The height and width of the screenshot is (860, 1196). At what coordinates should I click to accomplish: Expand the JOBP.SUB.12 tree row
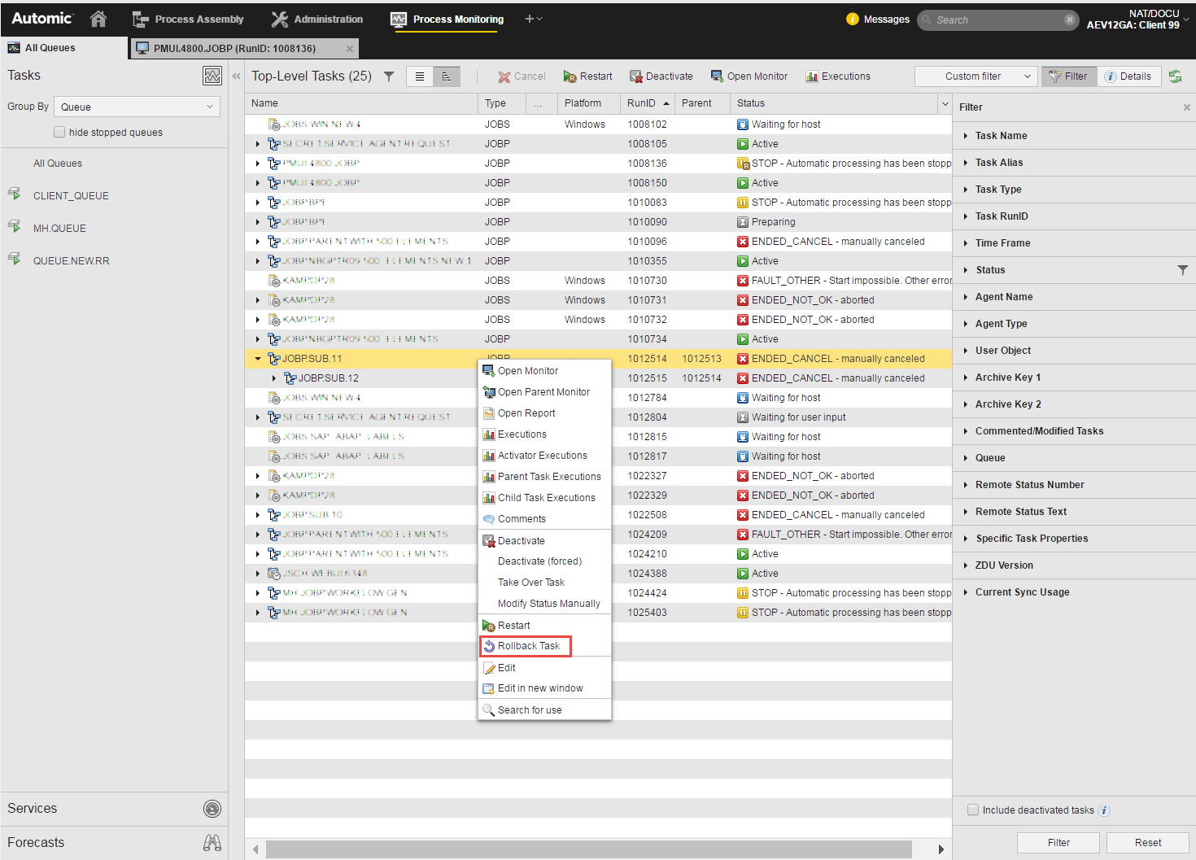(274, 378)
